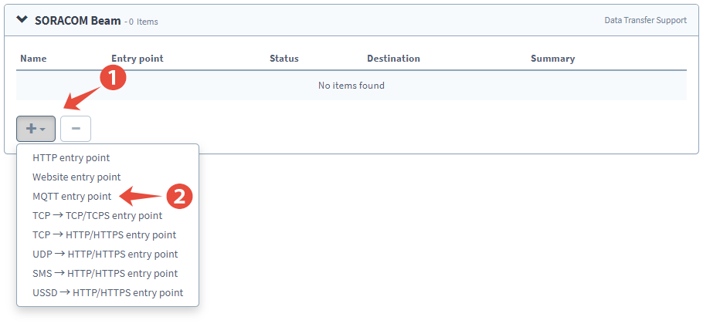
Task: Select Website entry point
Action: pyautogui.click(x=76, y=177)
